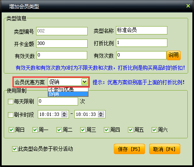Viewport: 194px width, 167px height.
Task: Toggle 此类型会员参于积分活动 checkbox
Action: coord(15,149)
